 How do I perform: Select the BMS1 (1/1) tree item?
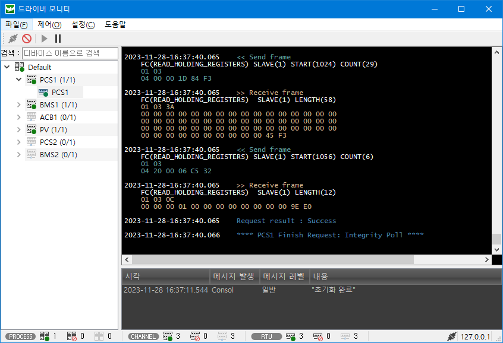58,104
